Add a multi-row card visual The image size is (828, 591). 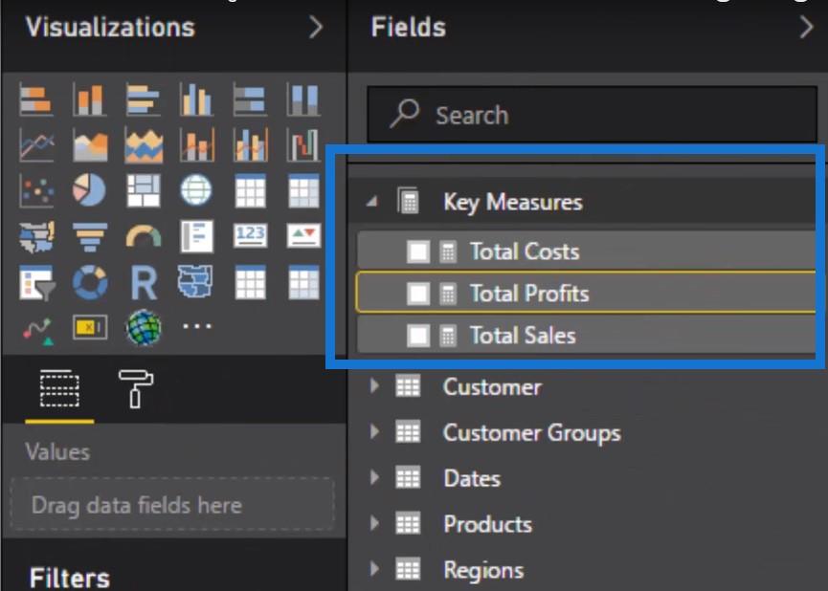point(196,236)
